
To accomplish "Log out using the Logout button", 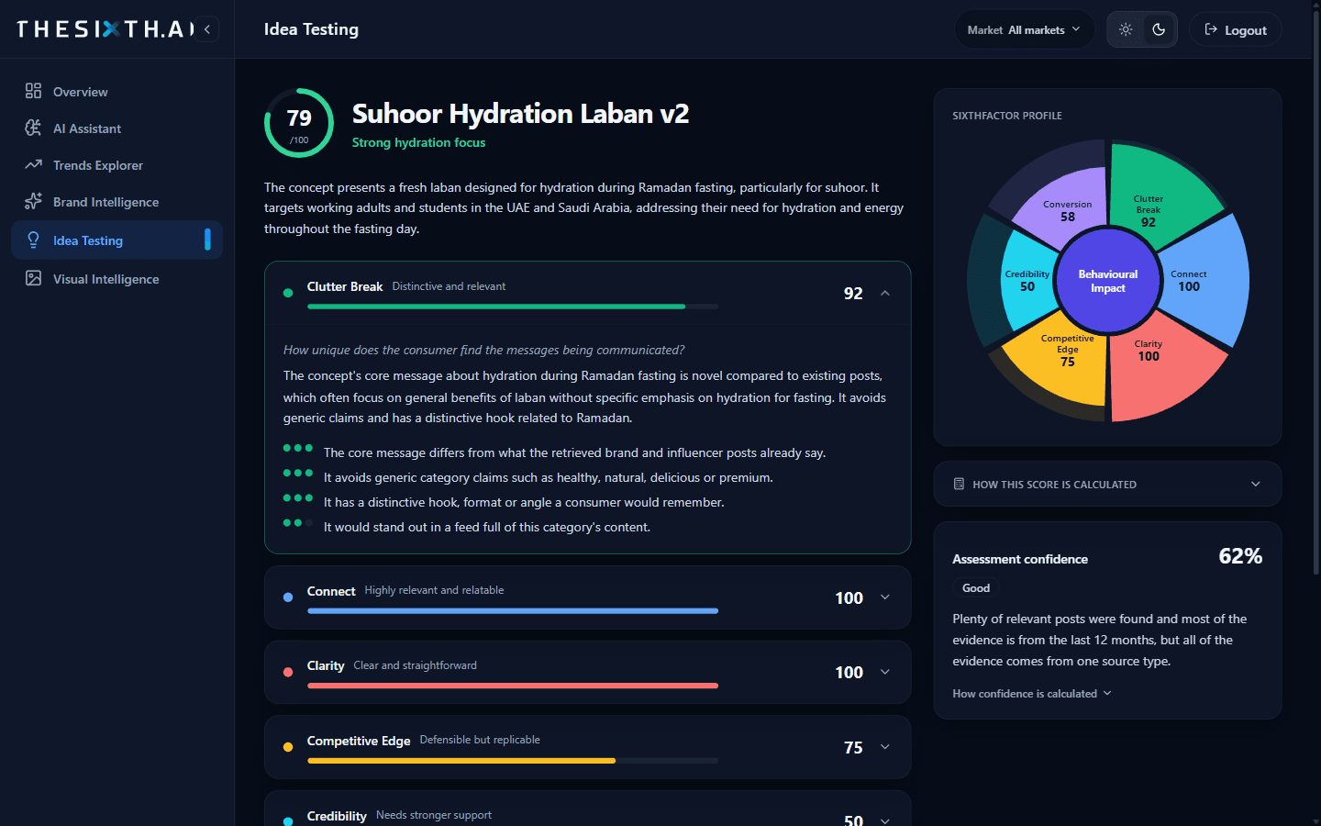I will pos(1235,29).
